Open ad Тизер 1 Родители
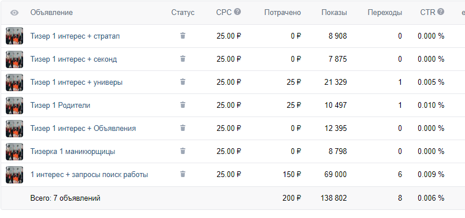 pyautogui.click(x=60, y=106)
